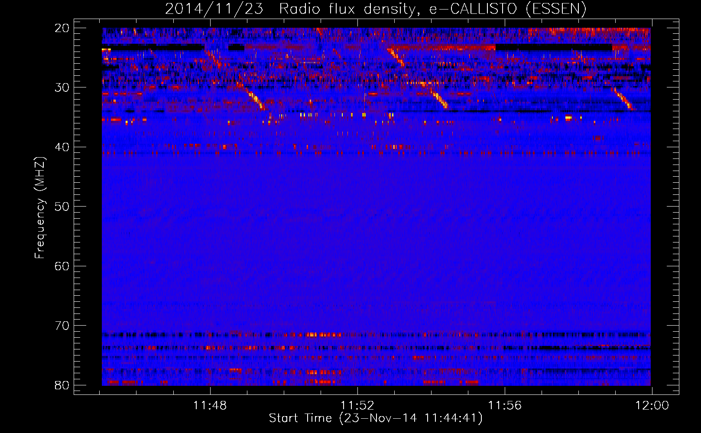This screenshot has width=701, height=433.
Task: Click the 80 frequency tick label
Action: (x=62, y=385)
